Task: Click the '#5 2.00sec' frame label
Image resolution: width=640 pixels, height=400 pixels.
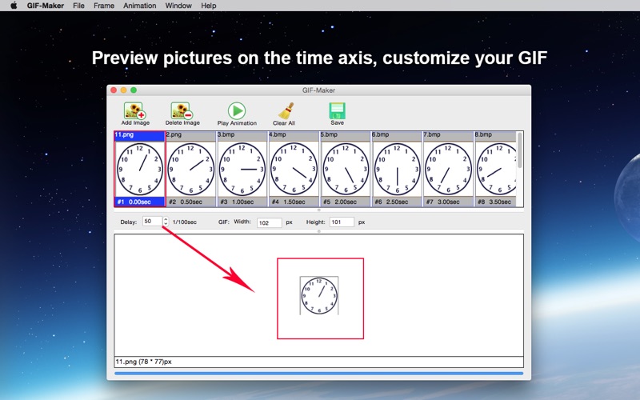Action: tap(339, 202)
